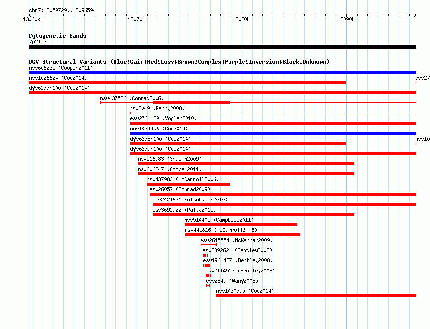The width and height of the screenshot is (430, 329).
Task: Open the nsv441826 (McCarroll2008) label
Action: 221,230
